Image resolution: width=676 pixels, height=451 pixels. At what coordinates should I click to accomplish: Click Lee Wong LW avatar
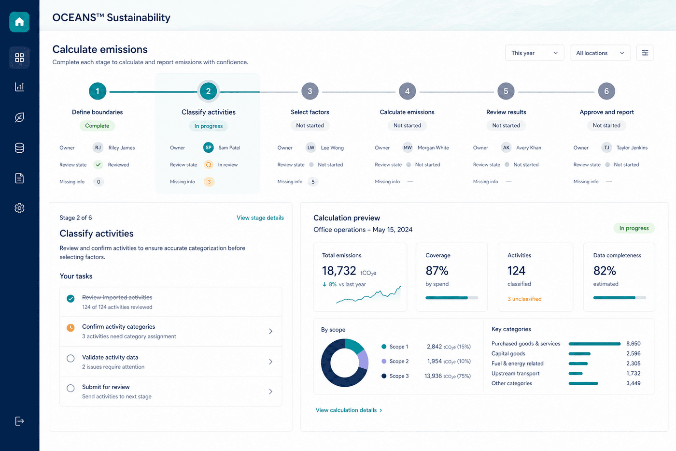(311, 147)
